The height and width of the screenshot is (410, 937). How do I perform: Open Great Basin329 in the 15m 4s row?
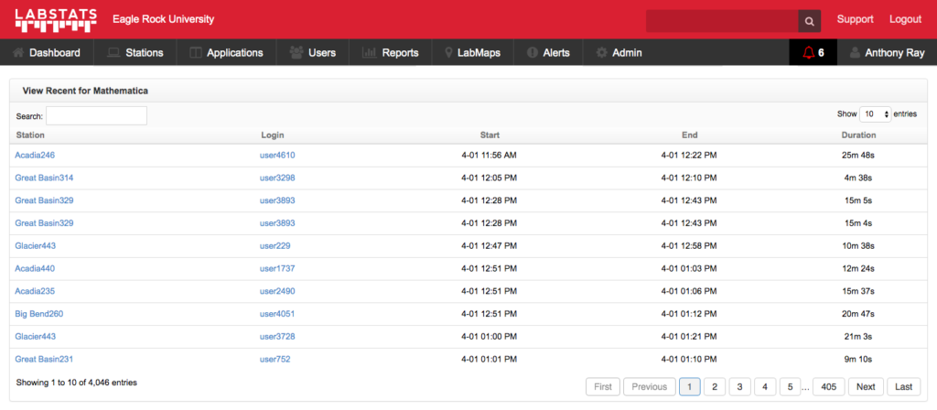tap(44, 223)
